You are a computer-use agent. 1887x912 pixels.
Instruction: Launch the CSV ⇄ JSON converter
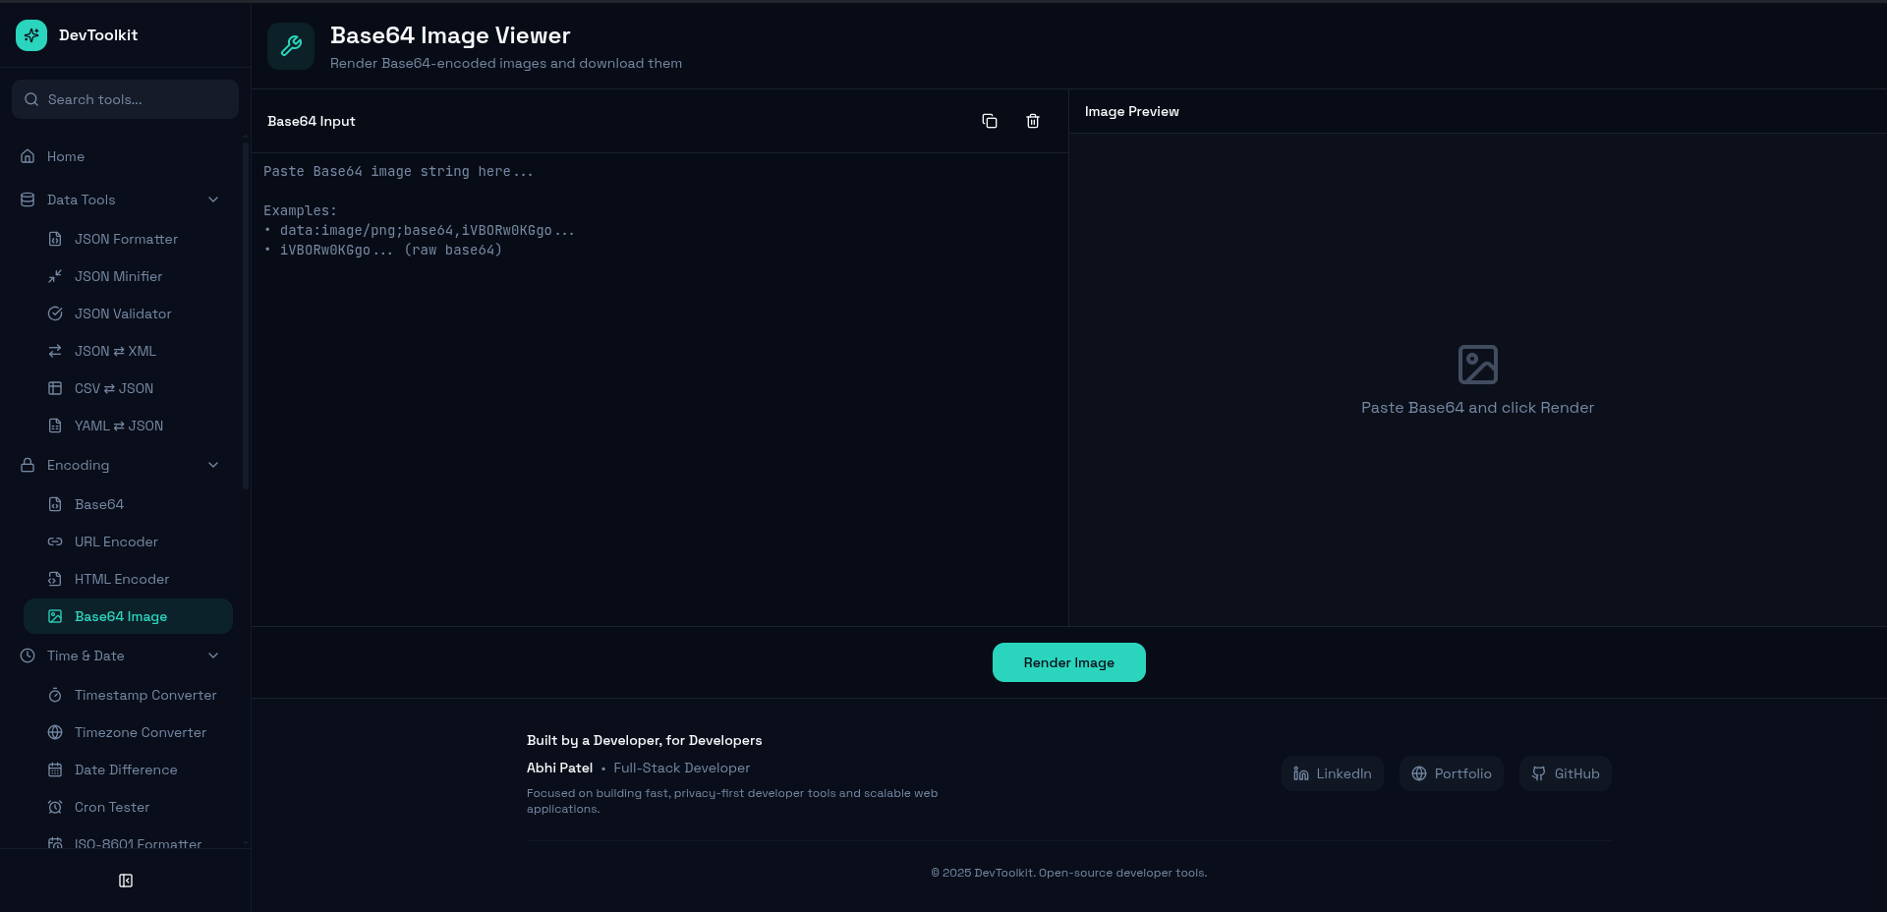point(113,388)
